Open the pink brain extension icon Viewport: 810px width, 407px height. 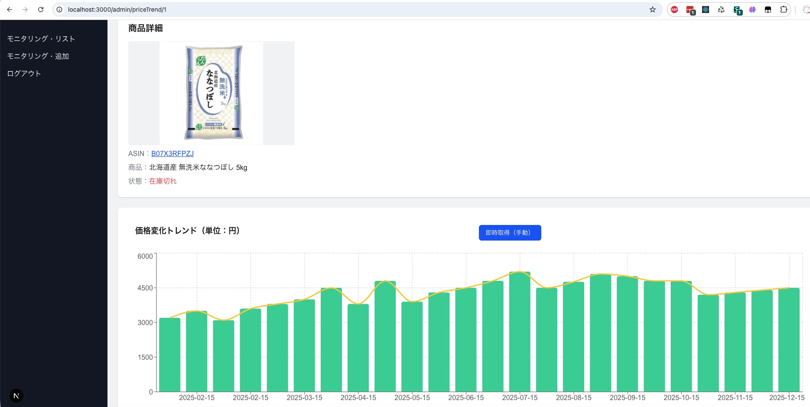752,10
